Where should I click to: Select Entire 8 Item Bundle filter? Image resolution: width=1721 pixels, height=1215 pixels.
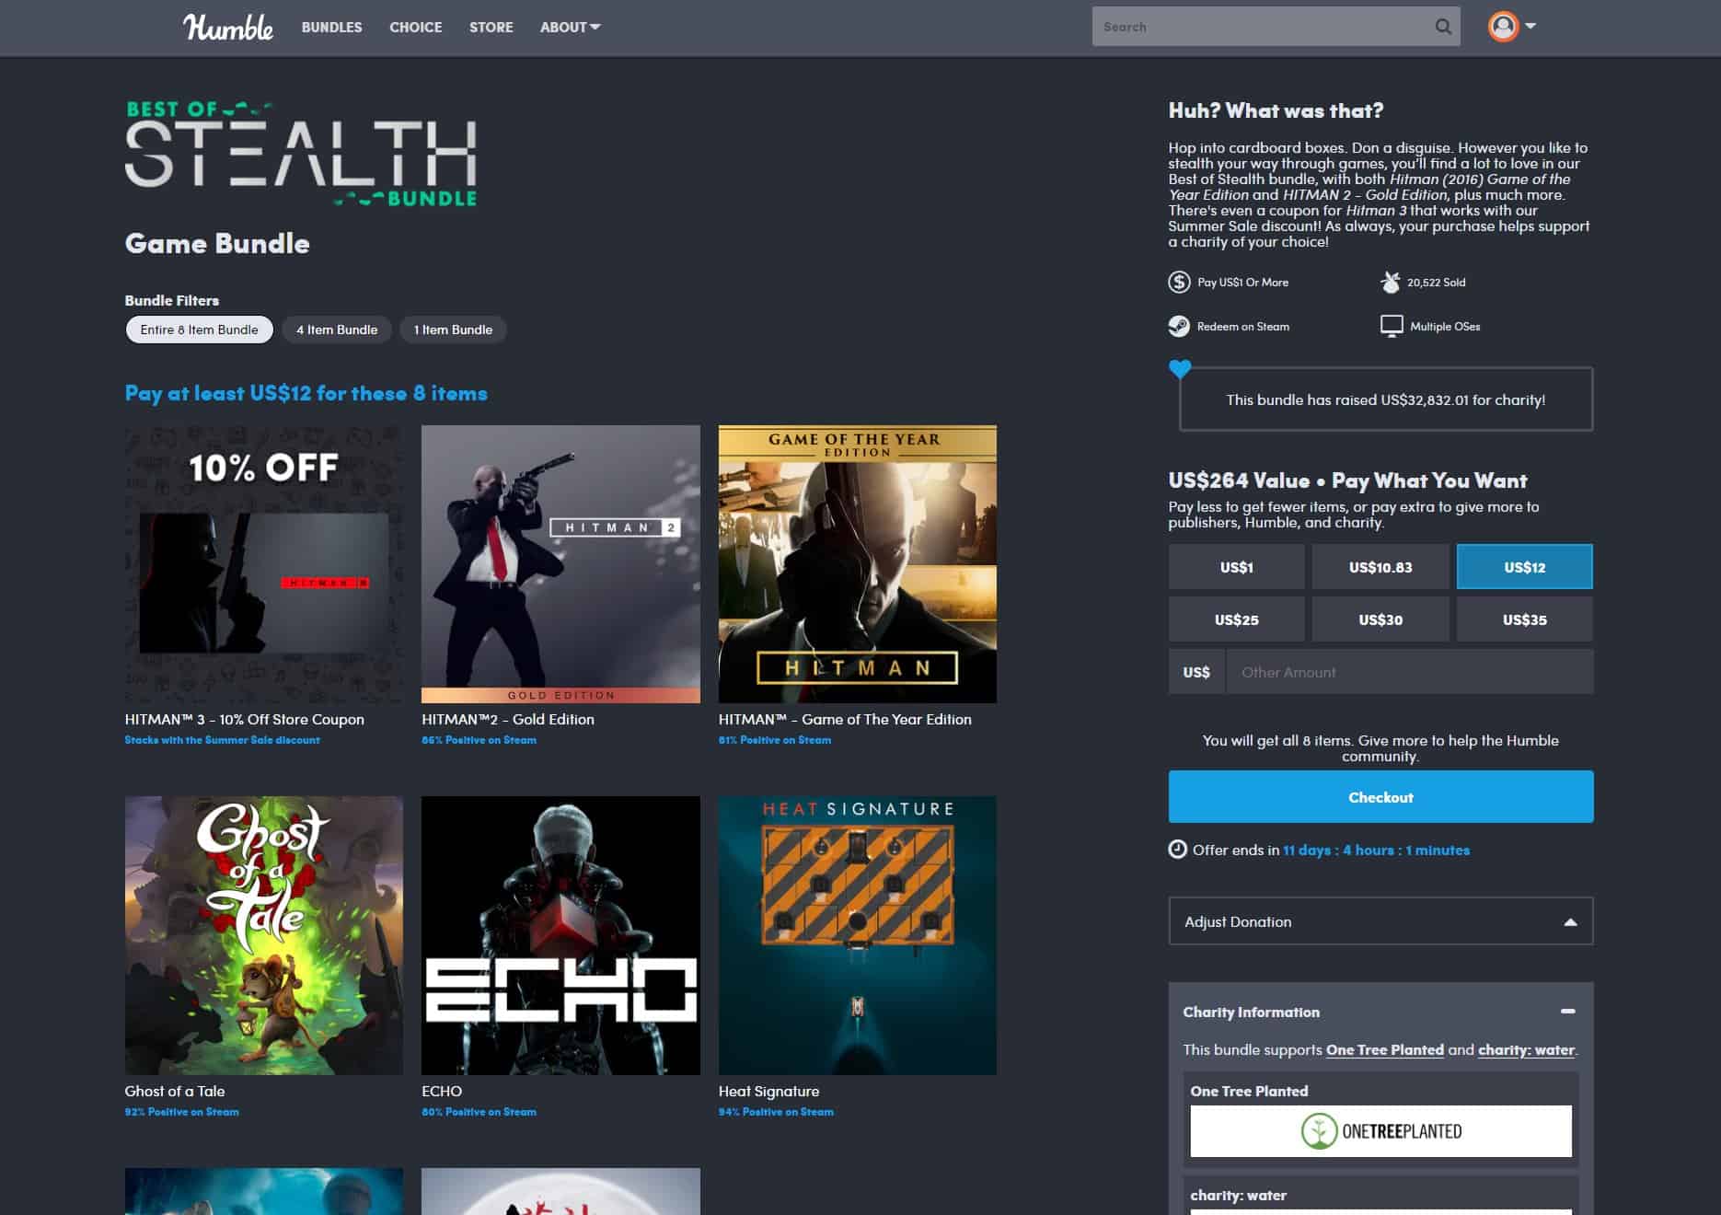[x=199, y=330]
